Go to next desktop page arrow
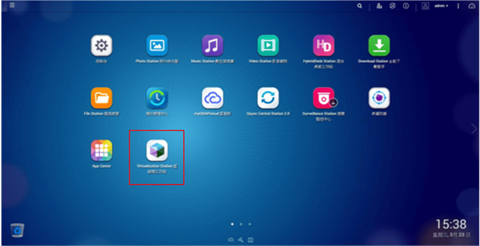The width and height of the screenshot is (480, 246). tap(473, 128)
